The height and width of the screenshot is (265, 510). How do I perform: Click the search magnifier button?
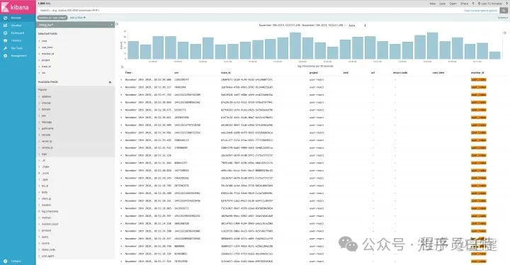[504, 11]
